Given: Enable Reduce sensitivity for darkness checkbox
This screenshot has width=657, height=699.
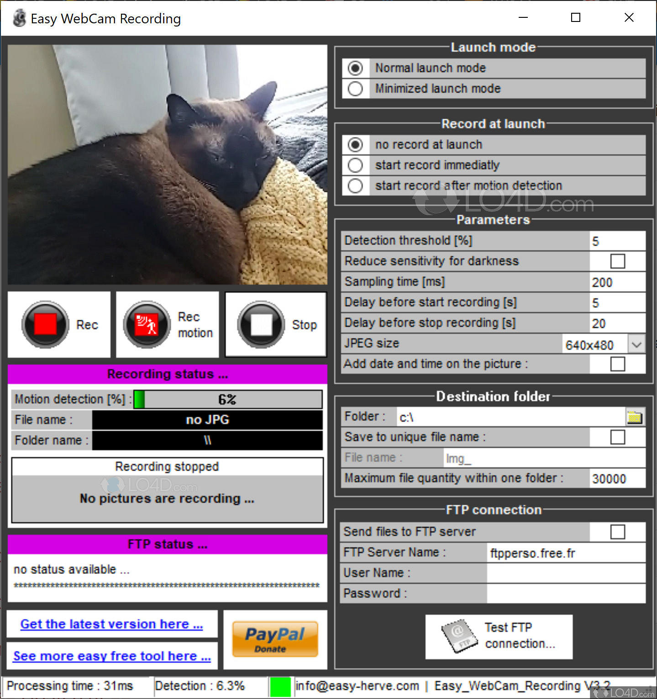Looking at the screenshot, I should 618,261.
